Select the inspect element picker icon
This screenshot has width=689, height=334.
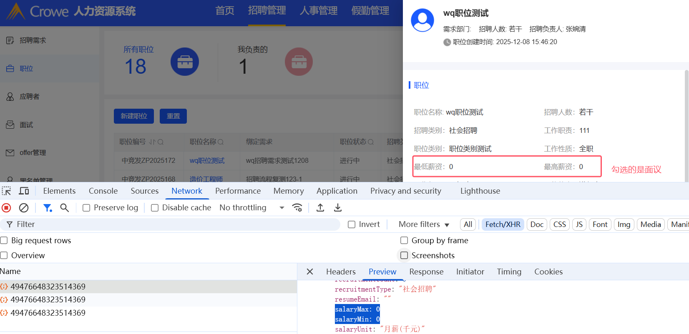(6, 191)
